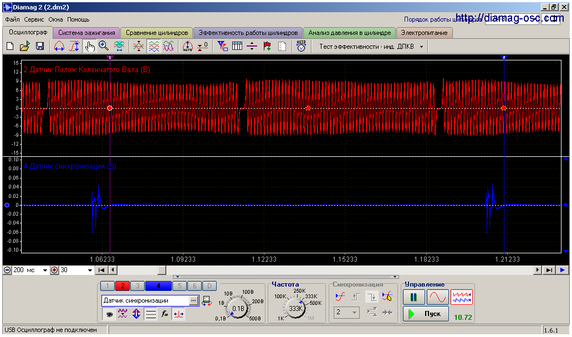This screenshot has width=572, height=337.
Task: Click the zoom-out minus button by 200 мс
Action: point(7,270)
